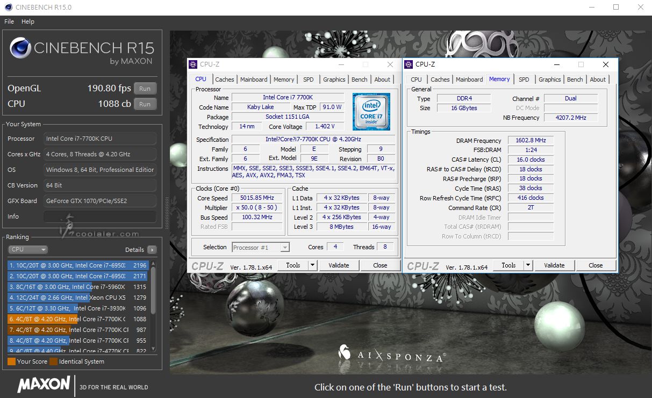This screenshot has width=652, height=398.
Task: Click Tools button in right CPU-Z window
Action: 509,265
